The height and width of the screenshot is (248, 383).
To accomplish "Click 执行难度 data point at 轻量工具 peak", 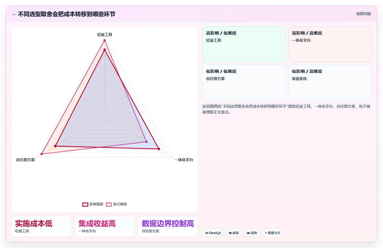I will pos(105,40).
